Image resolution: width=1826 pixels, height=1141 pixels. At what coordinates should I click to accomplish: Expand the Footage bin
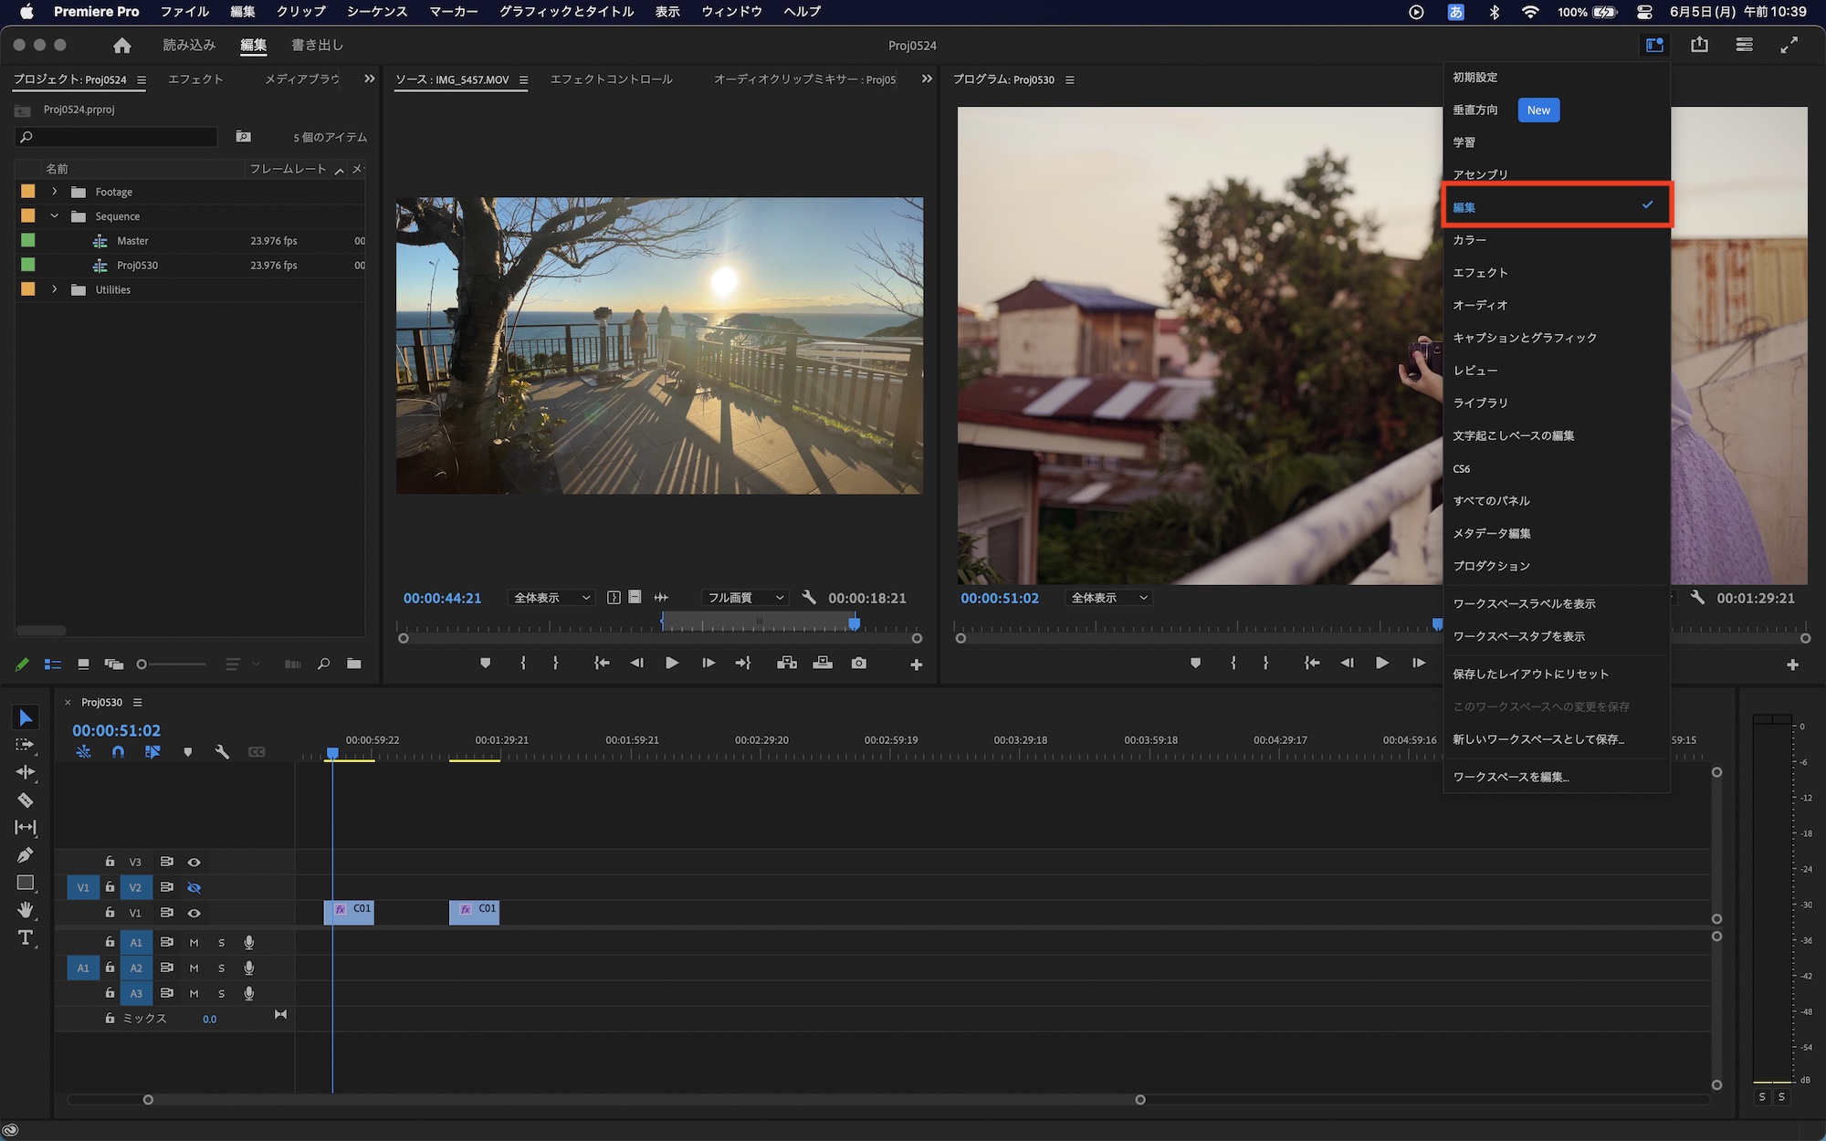pos(55,192)
